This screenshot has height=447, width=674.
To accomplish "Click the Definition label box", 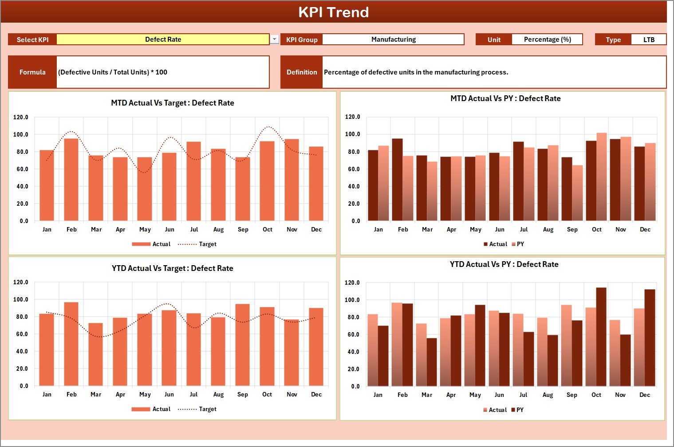I will (302, 72).
